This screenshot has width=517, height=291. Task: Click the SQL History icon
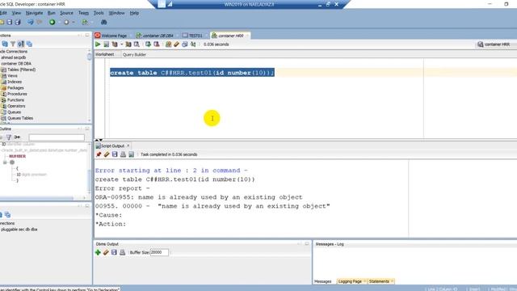click(x=185, y=44)
